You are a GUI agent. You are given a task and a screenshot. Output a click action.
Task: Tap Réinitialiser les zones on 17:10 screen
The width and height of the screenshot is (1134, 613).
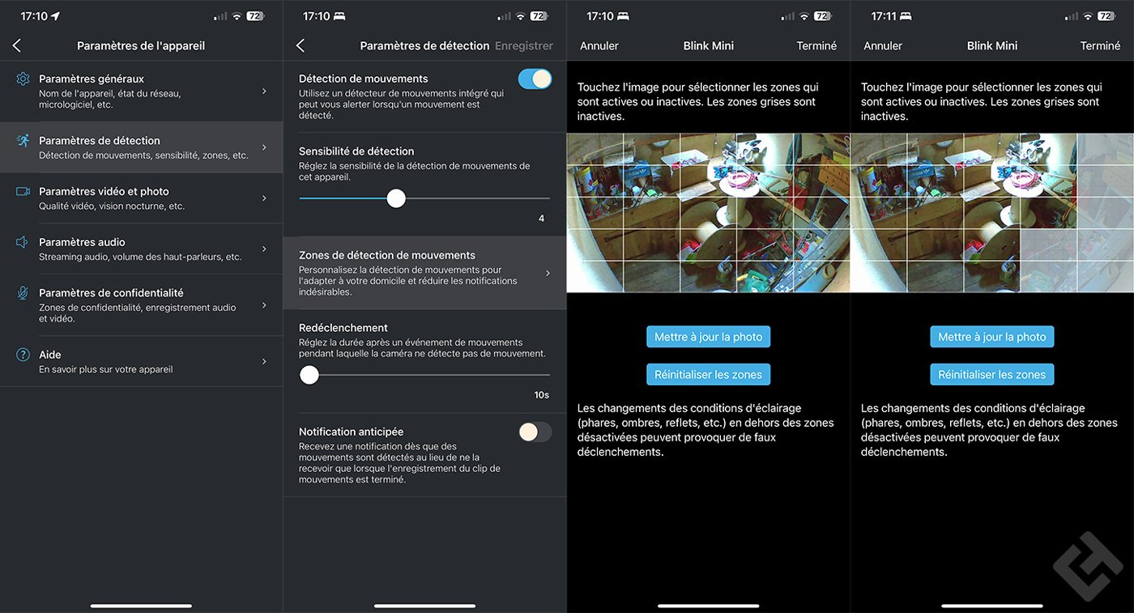[709, 374]
